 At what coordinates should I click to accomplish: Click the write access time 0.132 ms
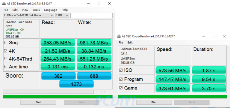94,67
